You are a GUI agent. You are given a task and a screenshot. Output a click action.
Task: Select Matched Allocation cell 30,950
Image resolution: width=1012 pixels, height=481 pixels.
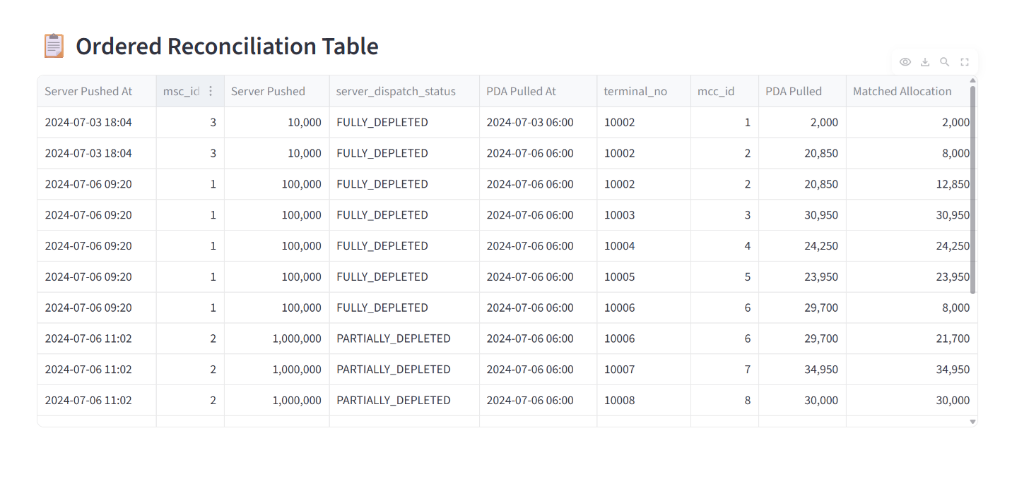click(912, 214)
